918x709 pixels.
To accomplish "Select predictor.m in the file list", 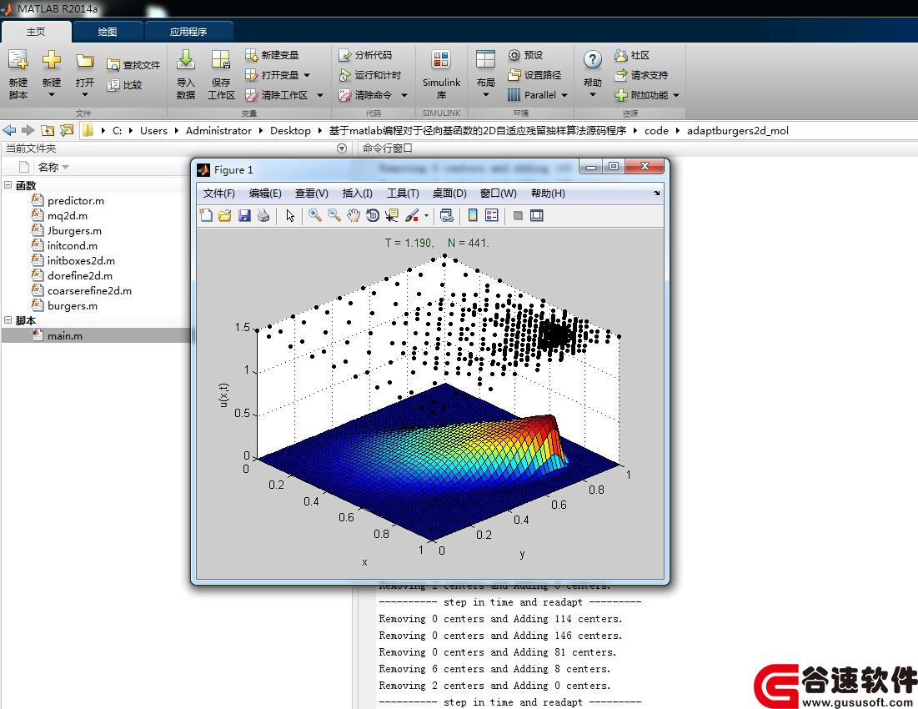I will click(76, 201).
